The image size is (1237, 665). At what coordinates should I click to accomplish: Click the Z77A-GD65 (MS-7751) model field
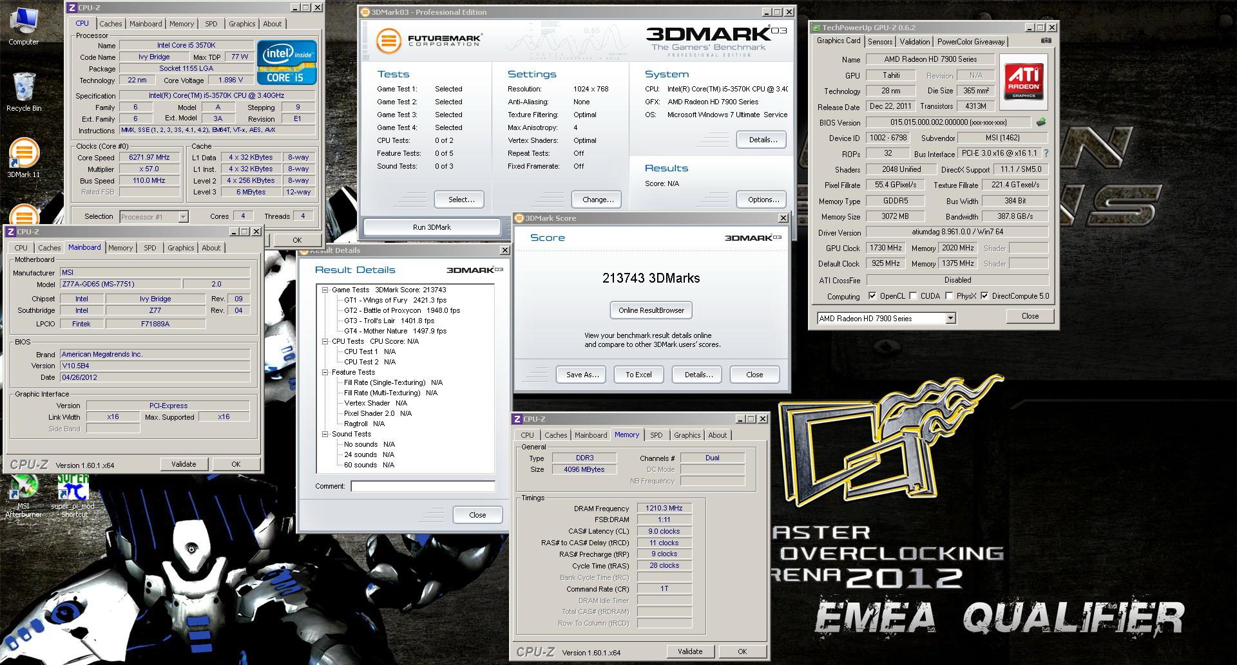pos(120,284)
